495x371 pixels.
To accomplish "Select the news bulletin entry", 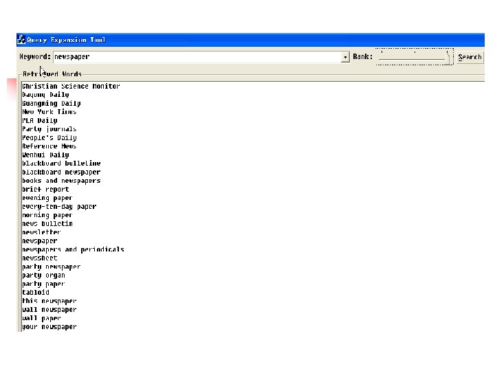I will [x=47, y=224].
